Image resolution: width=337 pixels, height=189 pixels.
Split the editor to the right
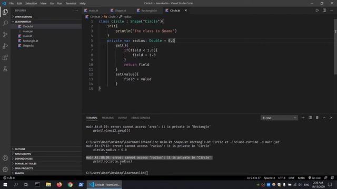[324, 10]
